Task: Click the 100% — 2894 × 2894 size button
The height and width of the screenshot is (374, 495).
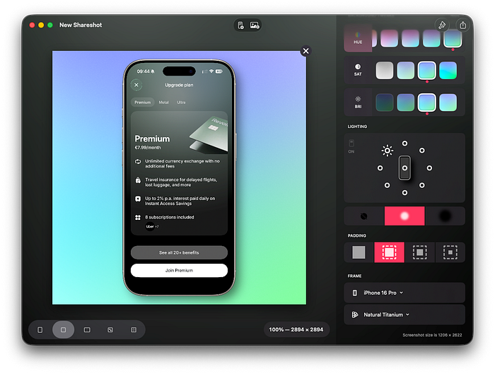Action: (296, 330)
